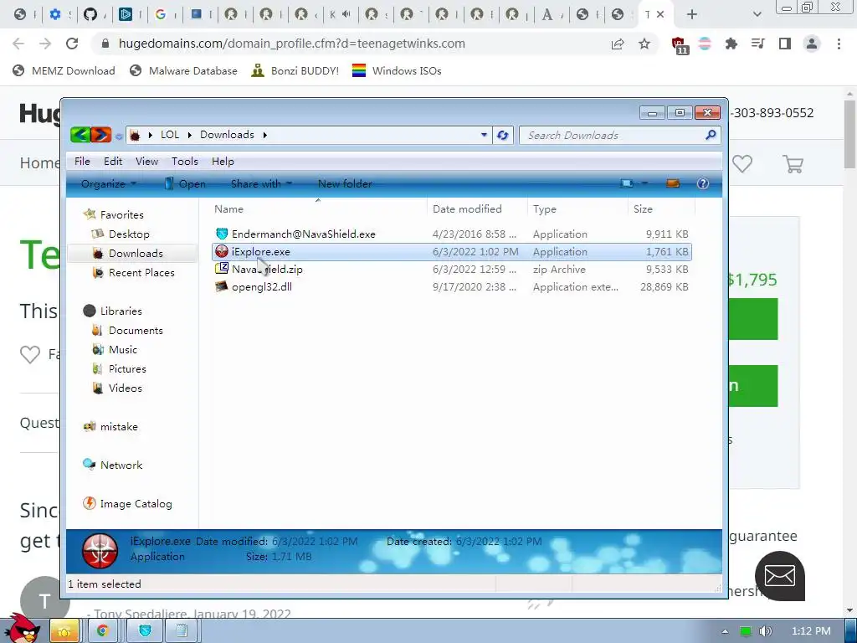The width and height of the screenshot is (857, 643).
Task: Open the Music library
Action: [x=123, y=349]
